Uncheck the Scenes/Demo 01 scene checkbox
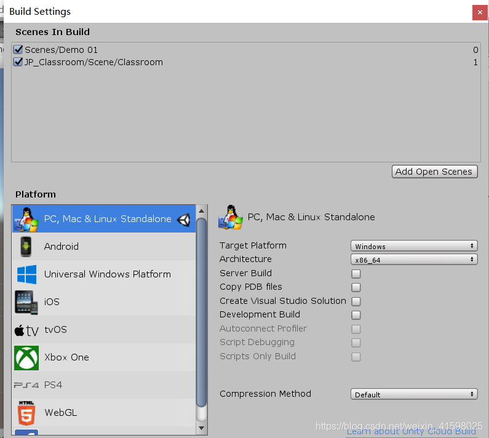 click(x=18, y=50)
